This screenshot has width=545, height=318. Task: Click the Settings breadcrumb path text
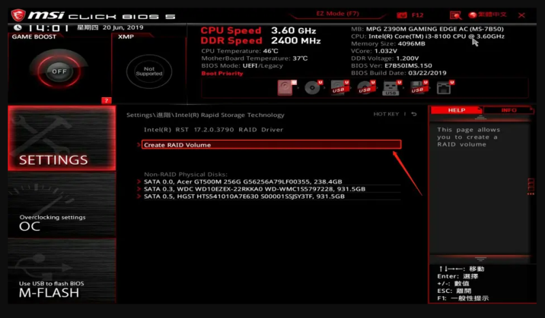[205, 115]
